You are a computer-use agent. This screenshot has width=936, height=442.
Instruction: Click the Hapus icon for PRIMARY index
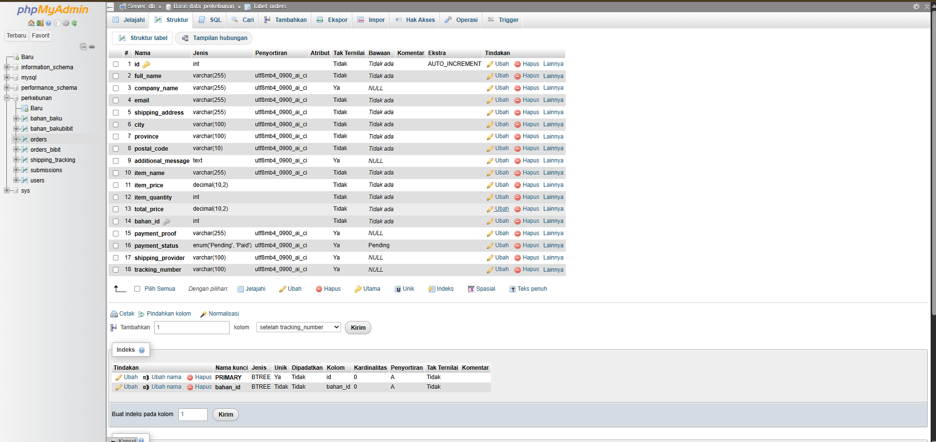point(190,378)
